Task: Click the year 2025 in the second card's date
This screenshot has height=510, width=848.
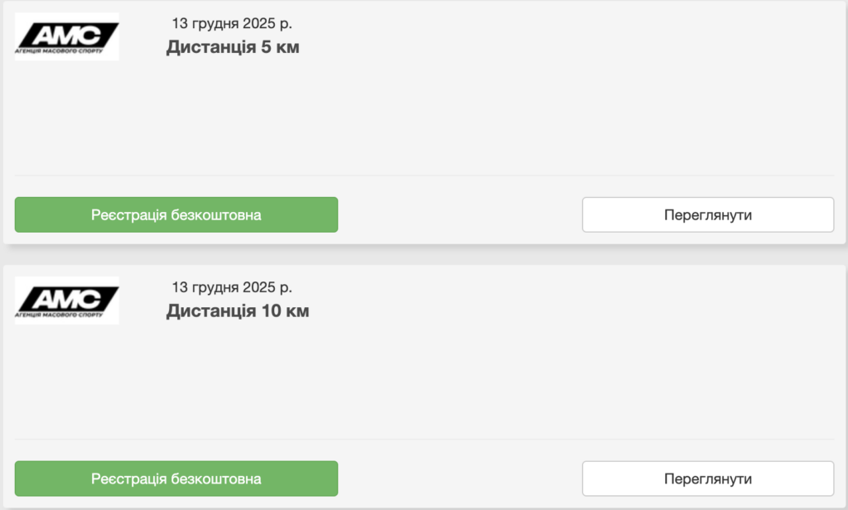Action: (x=259, y=287)
